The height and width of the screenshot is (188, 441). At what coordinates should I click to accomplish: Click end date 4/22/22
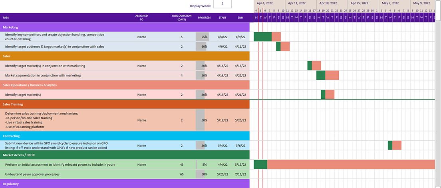(240, 75)
